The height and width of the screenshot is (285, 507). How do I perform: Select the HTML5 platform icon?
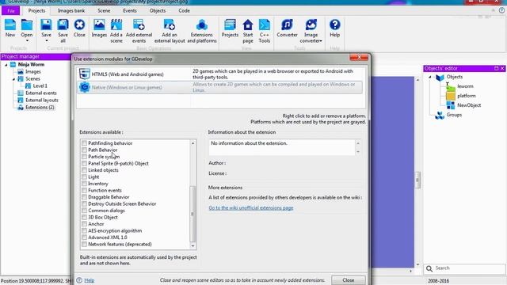85,74
